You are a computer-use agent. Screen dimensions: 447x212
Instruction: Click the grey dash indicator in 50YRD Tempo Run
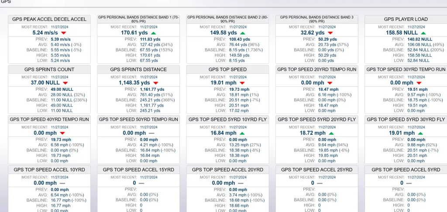(151, 133)
